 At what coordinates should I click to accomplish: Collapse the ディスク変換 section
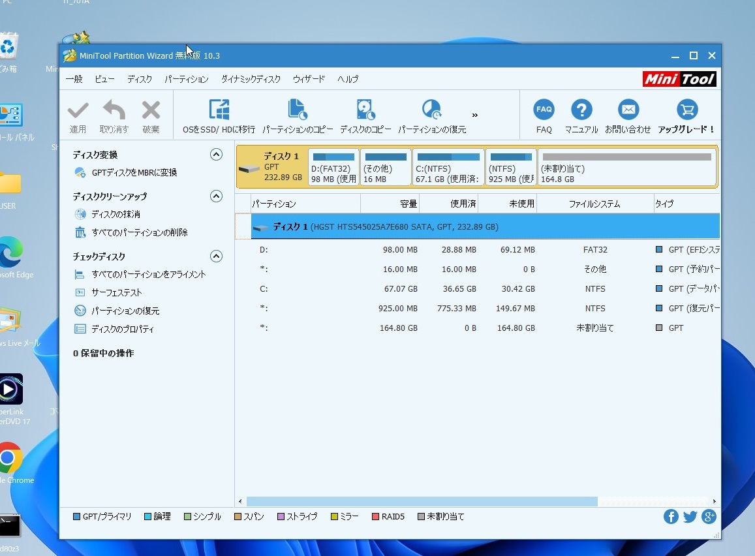216,155
